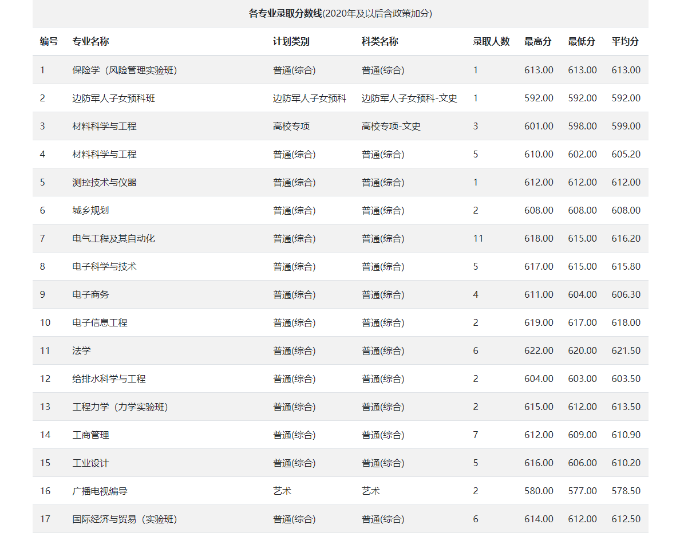Click highest score 619.00
Screen dimensions: 680x540
pos(539,323)
